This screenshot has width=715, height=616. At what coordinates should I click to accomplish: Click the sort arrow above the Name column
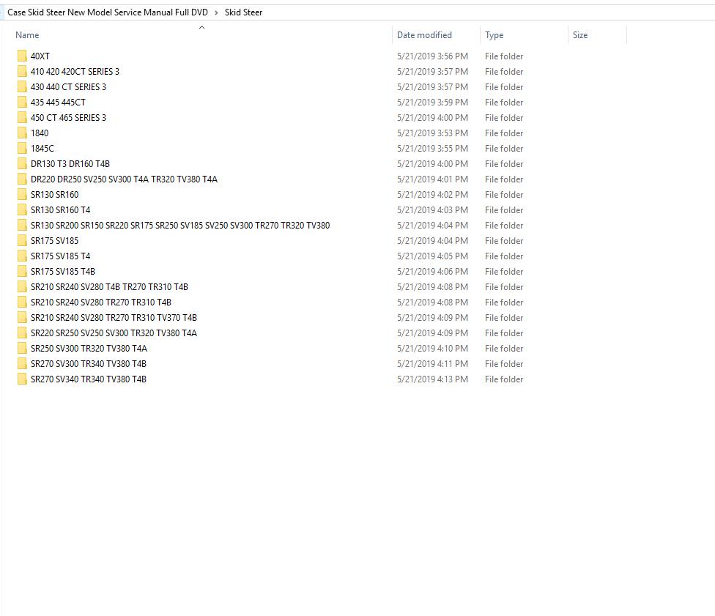pos(201,27)
